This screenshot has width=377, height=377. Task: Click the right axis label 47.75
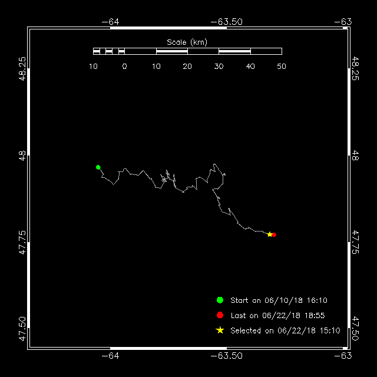[355, 242]
